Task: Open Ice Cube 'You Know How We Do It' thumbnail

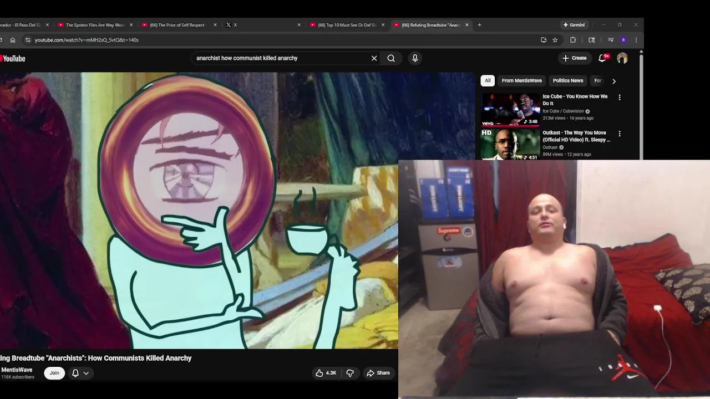Action: [510, 110]
